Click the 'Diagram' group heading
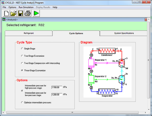152x116 pixels. [x=86, y=42]
